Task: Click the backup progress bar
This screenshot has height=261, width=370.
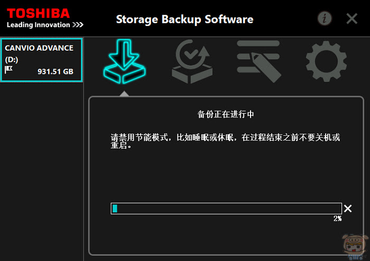Action: [x=226, y=208]
